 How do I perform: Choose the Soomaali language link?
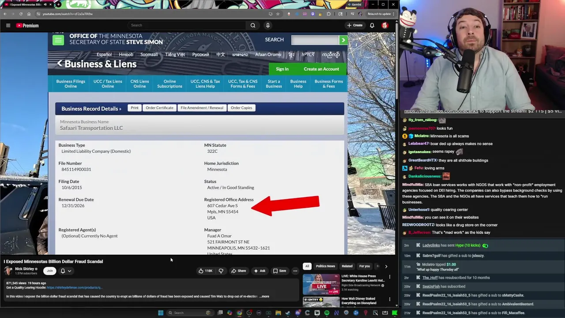click(149, 55)
